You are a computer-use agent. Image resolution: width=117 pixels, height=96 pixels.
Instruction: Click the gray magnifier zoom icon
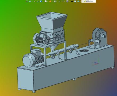point(55,1)
